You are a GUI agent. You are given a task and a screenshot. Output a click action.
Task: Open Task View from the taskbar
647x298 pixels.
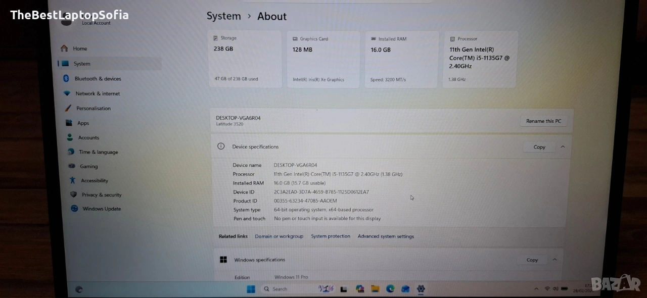coord(344,289)
